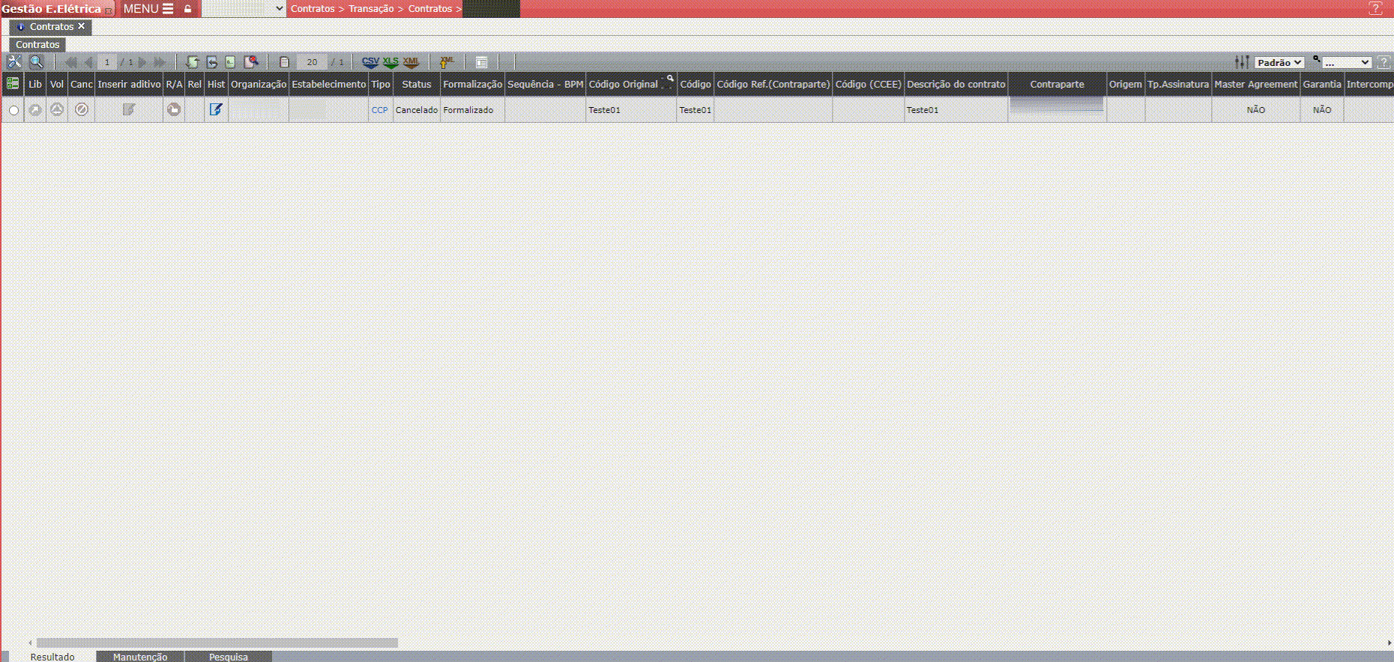This screenshot has height=662, width=1394.
Task: Click the lock icon beside MENU
Action: pos(188,9)
